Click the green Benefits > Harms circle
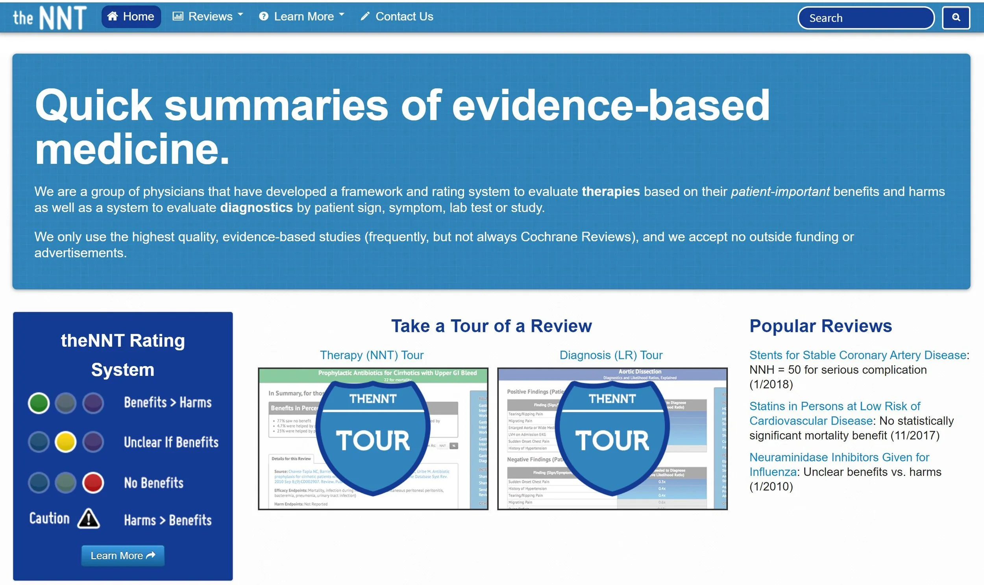The width and height of the screenshot is (984, 585). tap(39, 403)
